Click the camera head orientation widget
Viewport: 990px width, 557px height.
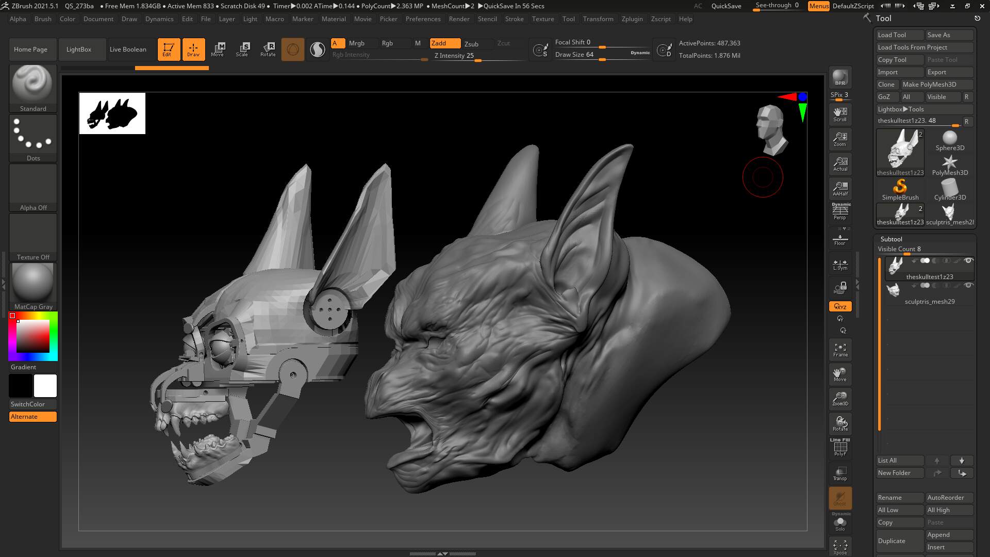click(x=771, y=130)
